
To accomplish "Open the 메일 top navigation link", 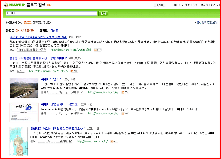I will coord(187,5).
